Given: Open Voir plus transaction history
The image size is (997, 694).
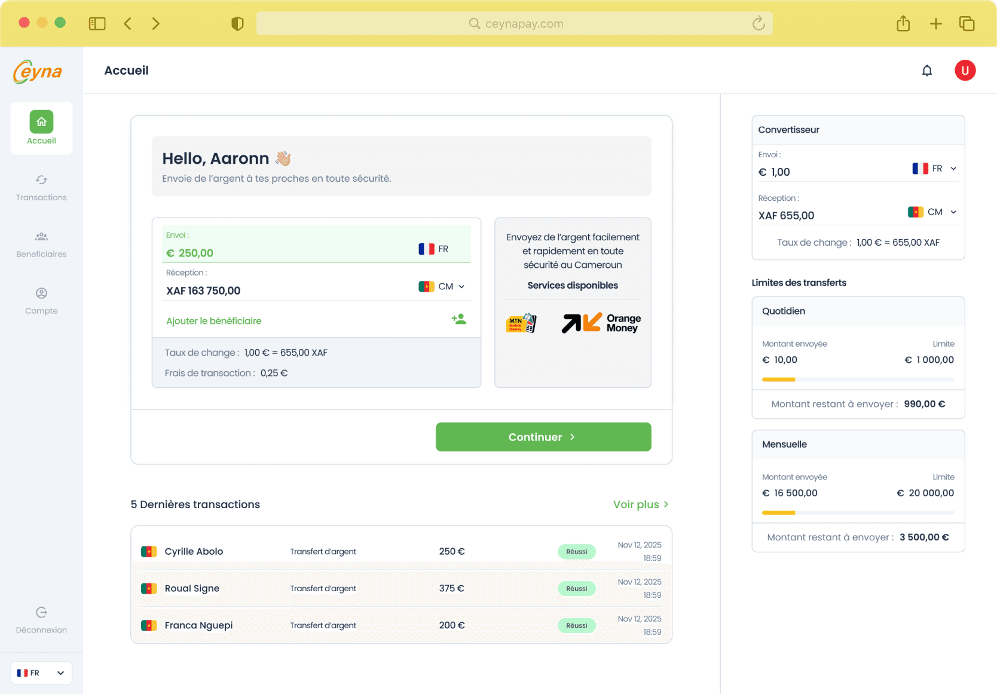Looking at the screenshot, I should coord(640,504).
